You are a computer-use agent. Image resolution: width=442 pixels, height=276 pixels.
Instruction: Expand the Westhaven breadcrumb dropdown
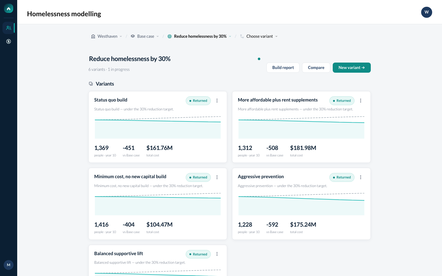tap(107, 36)
